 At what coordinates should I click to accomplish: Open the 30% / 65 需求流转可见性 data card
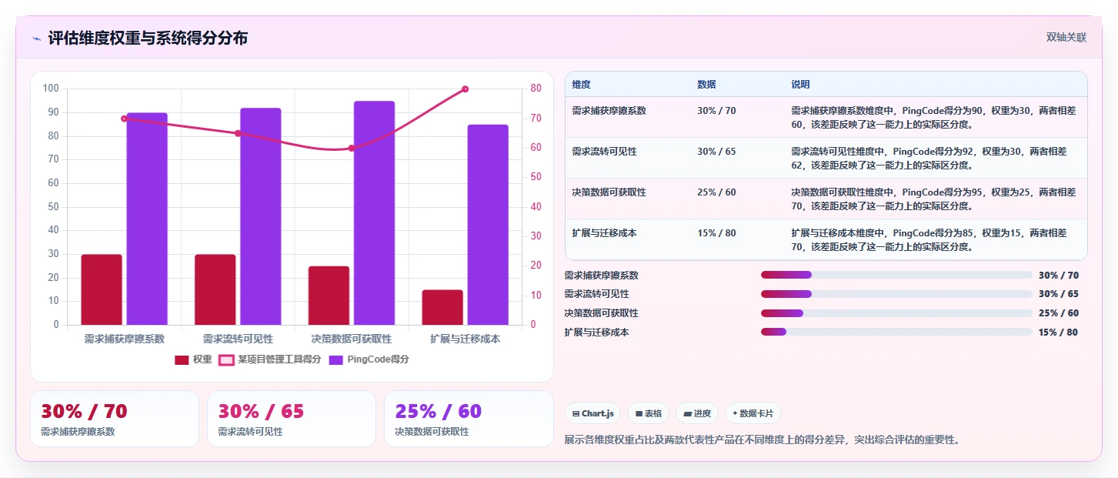[x=292, y=419]
